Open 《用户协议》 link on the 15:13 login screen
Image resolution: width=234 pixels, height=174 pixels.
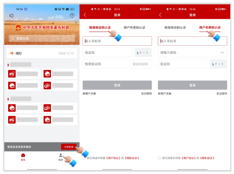pos(113,158)
